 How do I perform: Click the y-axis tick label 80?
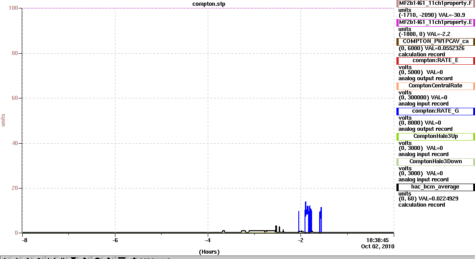coord(15,53)
